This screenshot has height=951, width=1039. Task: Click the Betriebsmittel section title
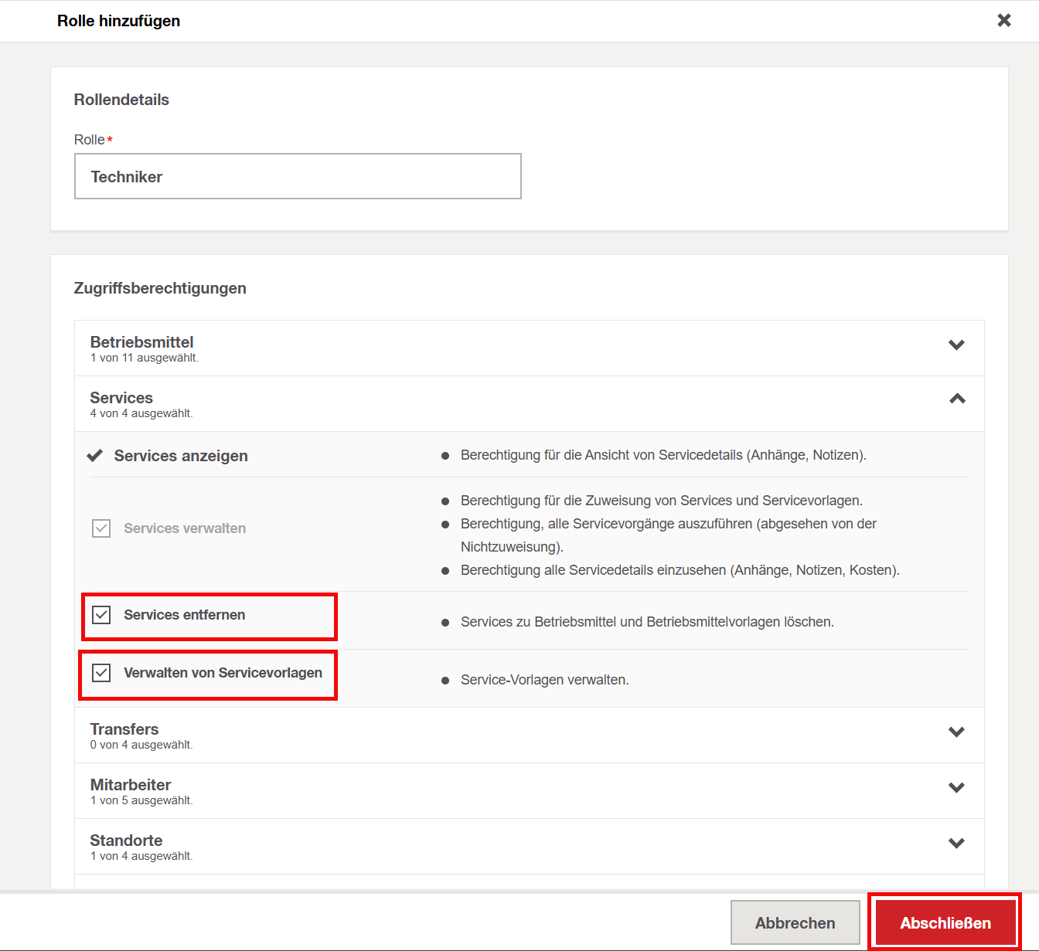(141, 342)
